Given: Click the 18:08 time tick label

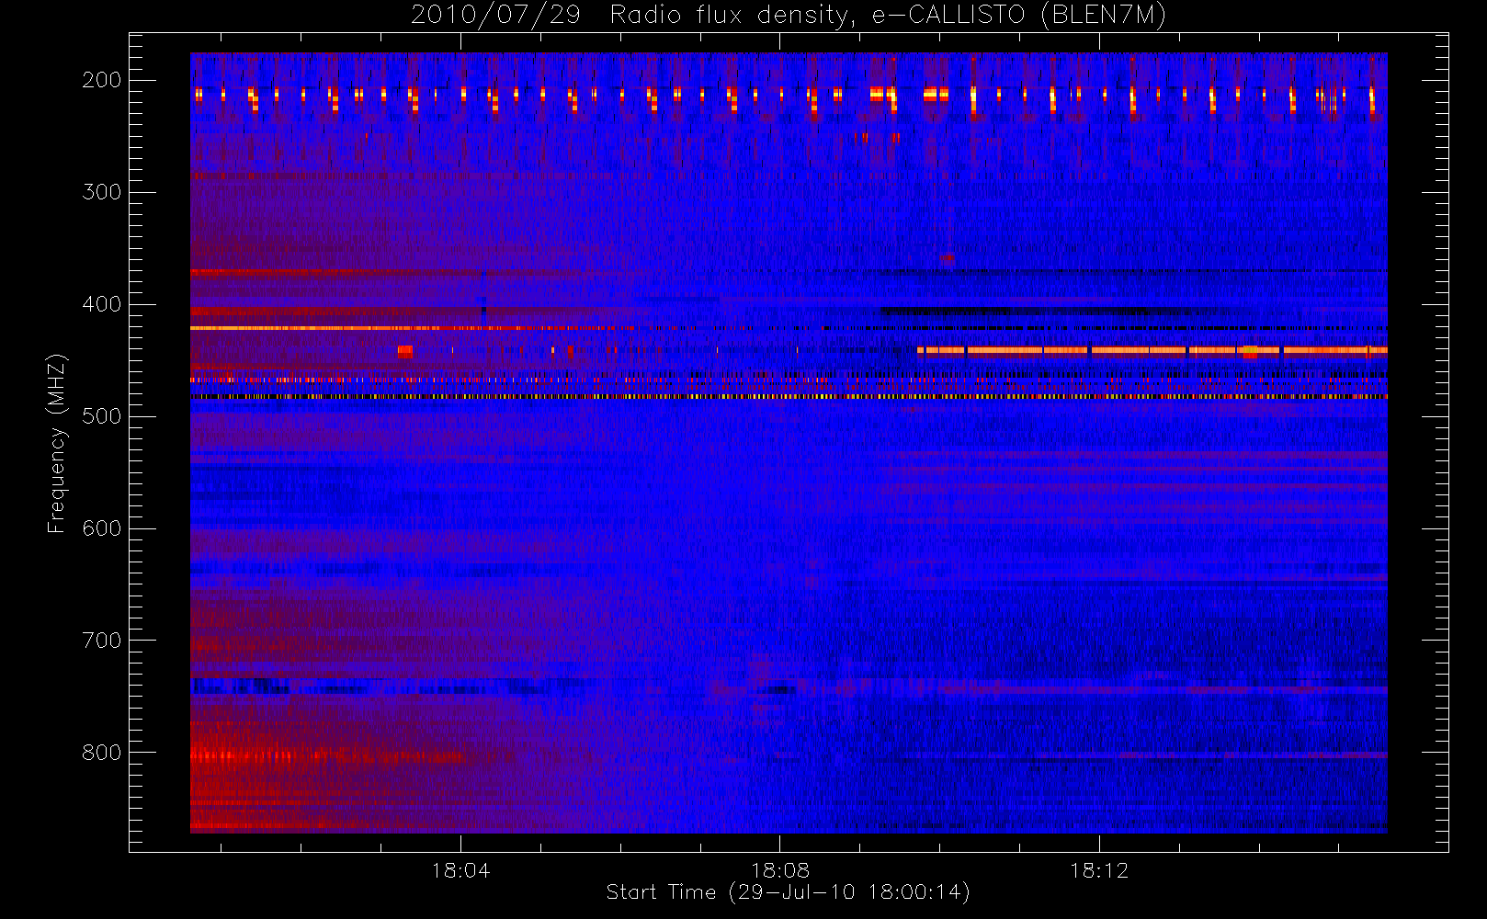Looking at the screenshot, I should pos(779,870).
